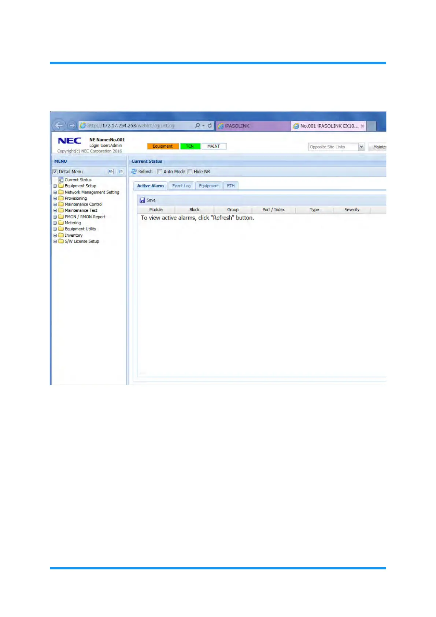The width and height of the screenshot is (436, 617).
Task: Click the PMON / RMON Report folder icon
Action: 61,217
